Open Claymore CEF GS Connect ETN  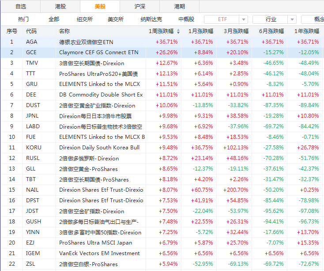[x=99, y=52]
